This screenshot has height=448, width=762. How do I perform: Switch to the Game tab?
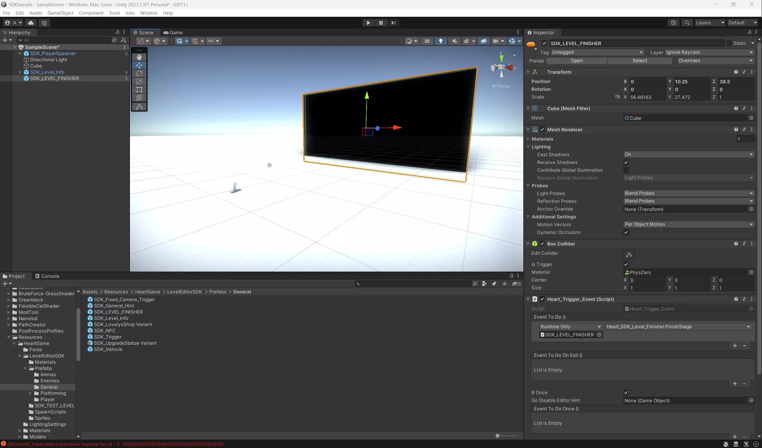173,33
